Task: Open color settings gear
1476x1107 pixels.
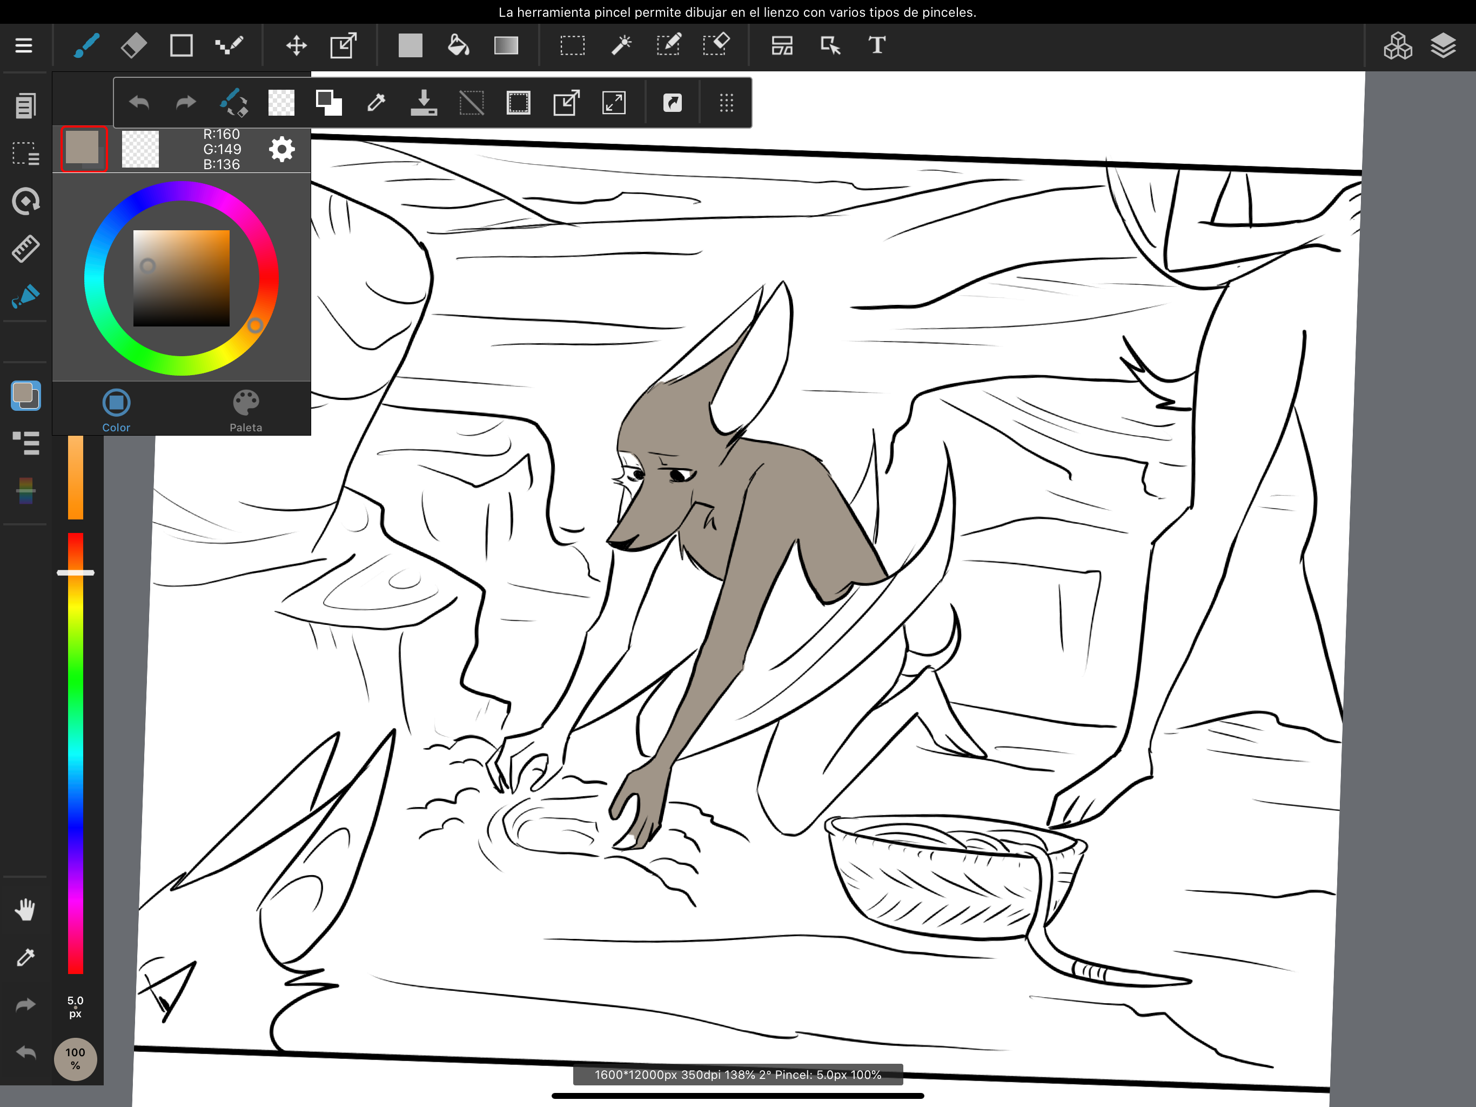Action: pyautogui.click(x=281, y=149)
